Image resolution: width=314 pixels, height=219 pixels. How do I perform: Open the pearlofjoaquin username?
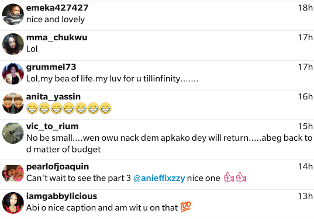pos(57,166)
